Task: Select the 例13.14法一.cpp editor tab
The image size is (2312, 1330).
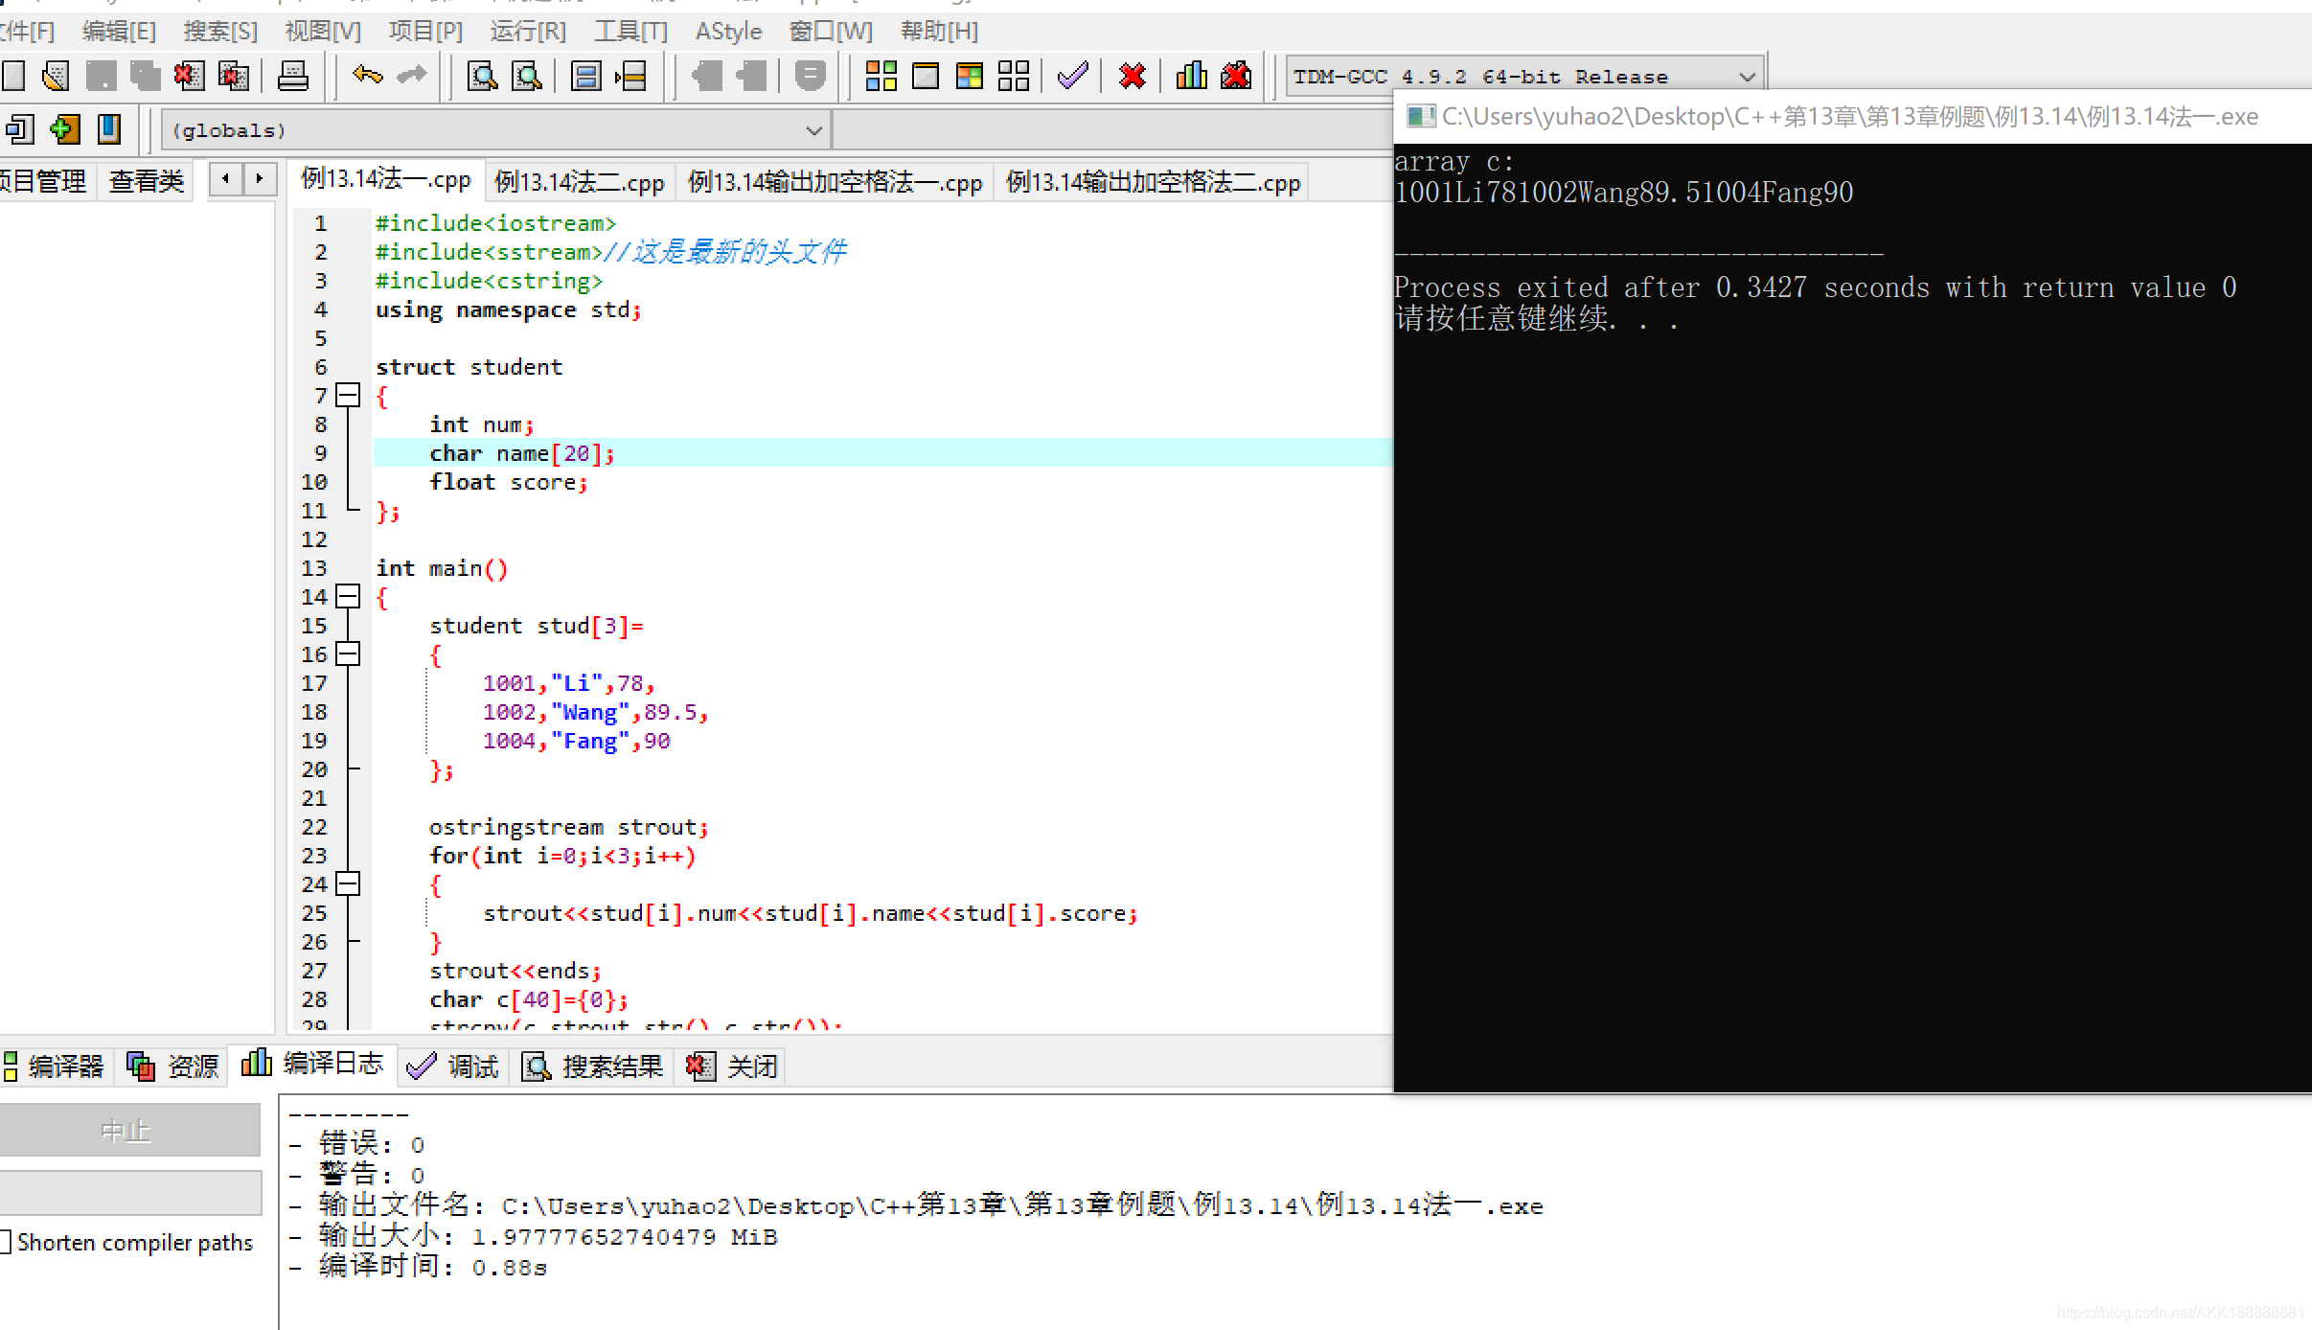Action: (386, 180)
